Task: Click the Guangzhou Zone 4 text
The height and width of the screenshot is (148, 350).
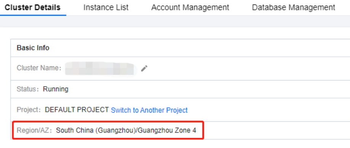Action: pyautogui.click(x=167, y=130)
